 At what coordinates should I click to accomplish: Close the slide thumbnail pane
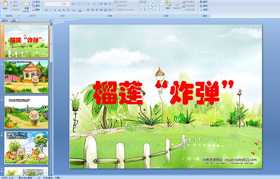51,20
